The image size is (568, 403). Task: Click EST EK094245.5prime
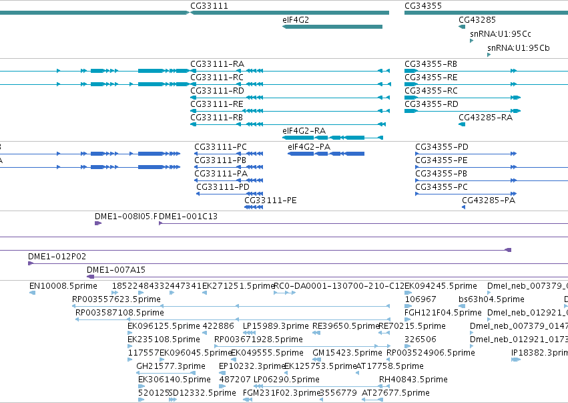coord(408,293)
